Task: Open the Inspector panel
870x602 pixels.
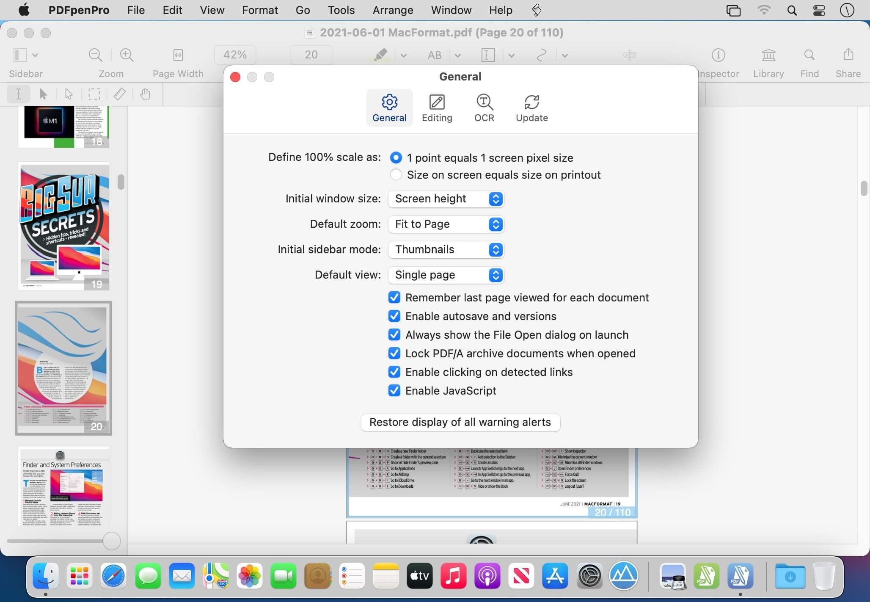Action: coord(718,55)
